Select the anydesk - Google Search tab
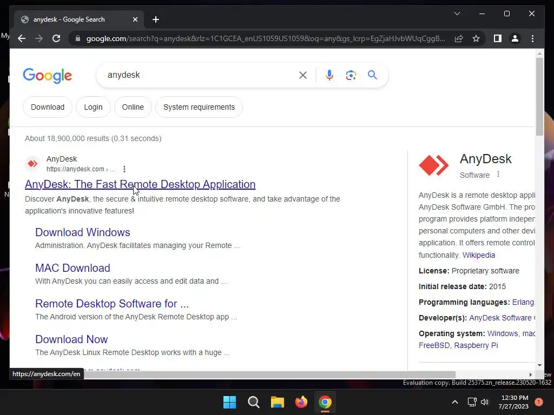554x415 pixels. 79,19
